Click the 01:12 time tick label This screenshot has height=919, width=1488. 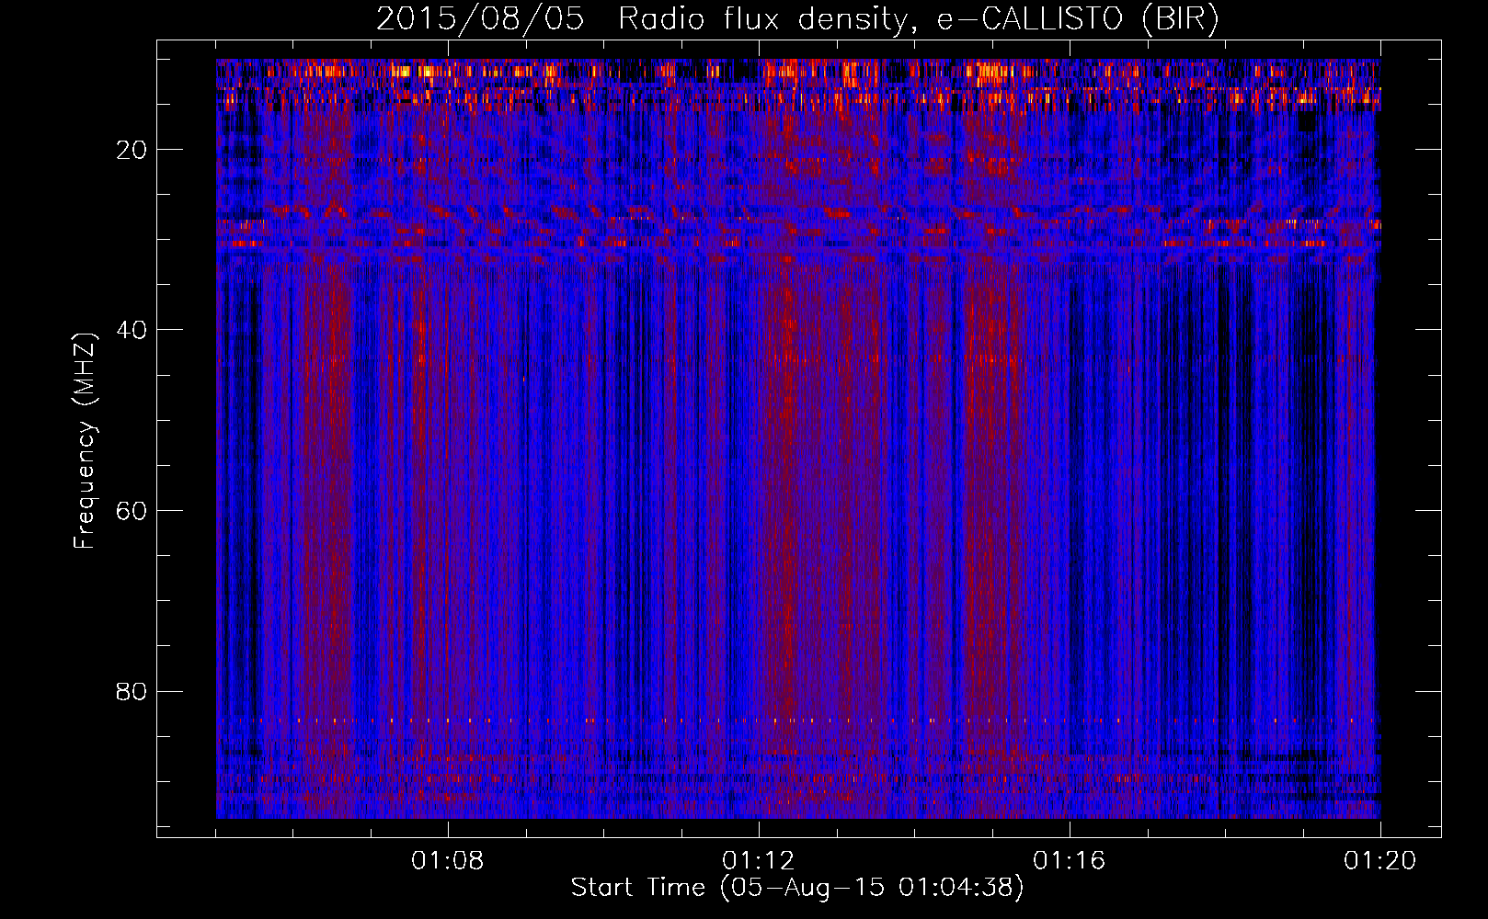(x=759, y=861)
